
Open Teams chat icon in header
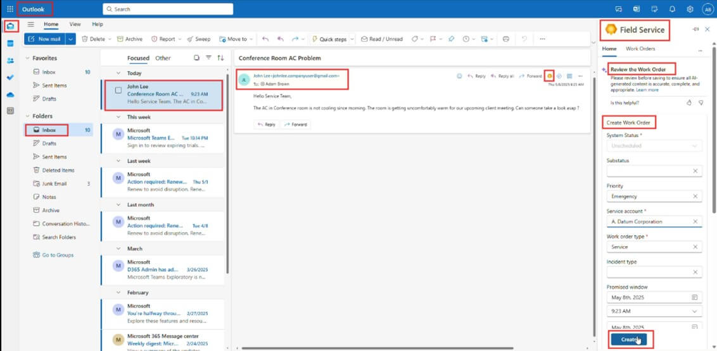point(619,9)
